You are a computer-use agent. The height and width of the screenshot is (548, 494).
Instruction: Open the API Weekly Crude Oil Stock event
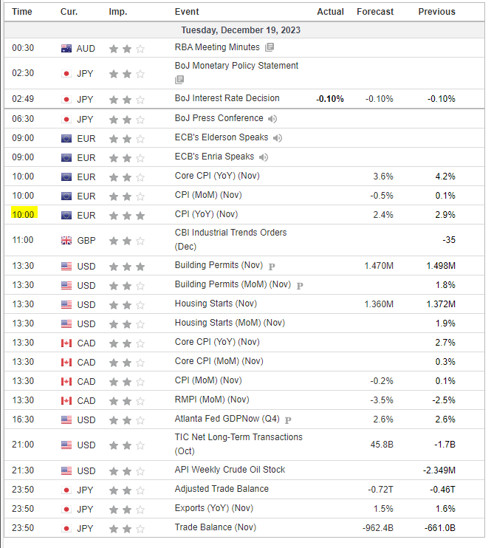pos(230,470)
